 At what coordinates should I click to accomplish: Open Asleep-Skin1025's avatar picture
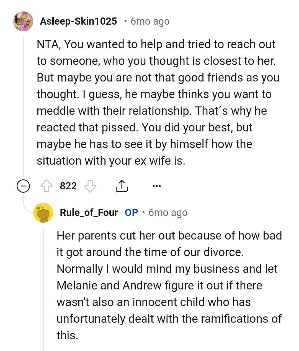pos(23,21)
